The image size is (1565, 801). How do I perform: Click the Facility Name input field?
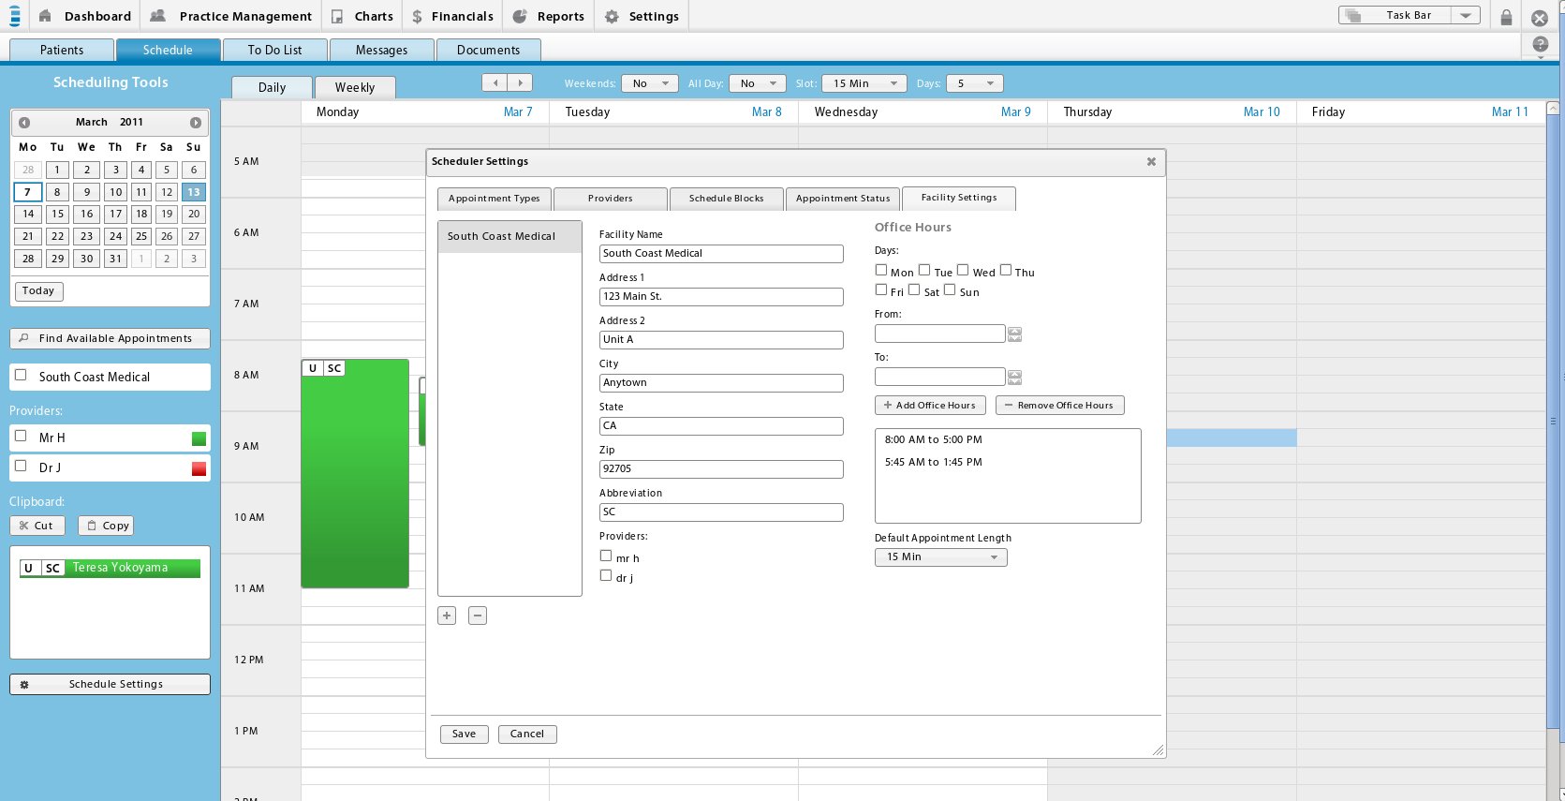point(721,254)
